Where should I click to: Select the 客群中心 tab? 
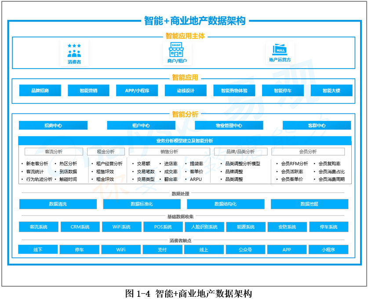tap(317, 125)
